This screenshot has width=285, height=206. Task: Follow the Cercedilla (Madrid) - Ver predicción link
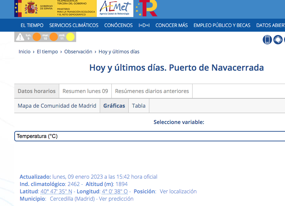91,199
